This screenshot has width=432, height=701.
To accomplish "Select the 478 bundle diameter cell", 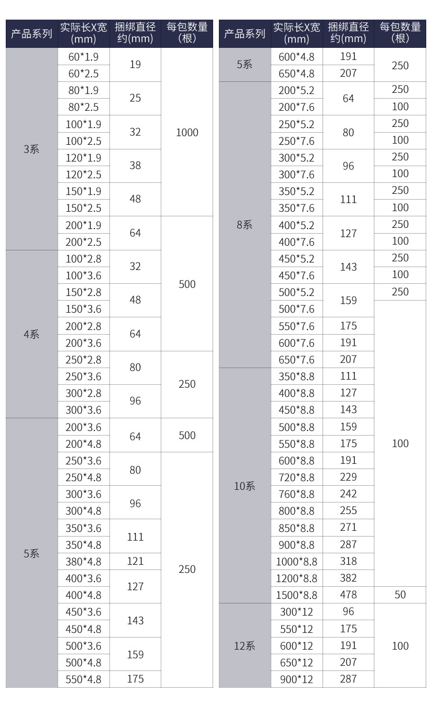I will (x=348, y=595).
